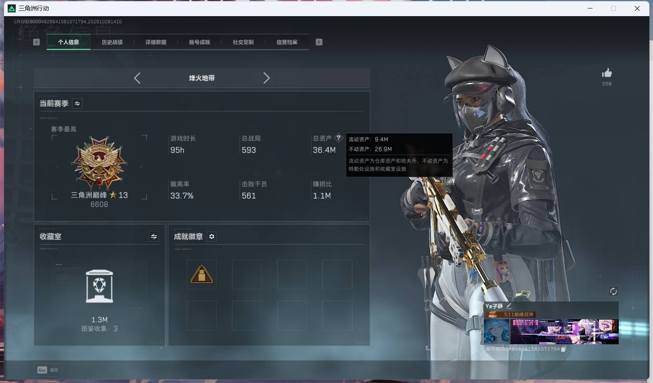Image resolution: width=653 pixels, height=383 pixels.
Task: Click the 赚损比 value 1.1M
Action: click(x=321, y=196)
